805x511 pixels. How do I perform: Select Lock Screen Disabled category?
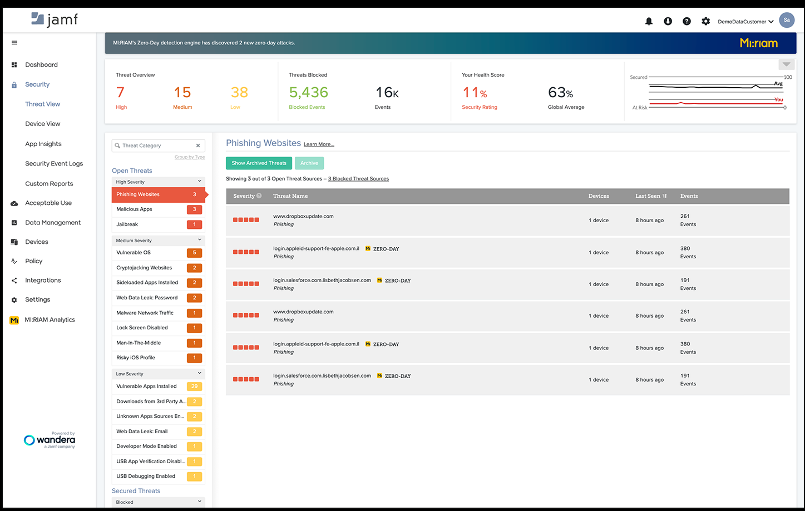[x=158, y=328]
